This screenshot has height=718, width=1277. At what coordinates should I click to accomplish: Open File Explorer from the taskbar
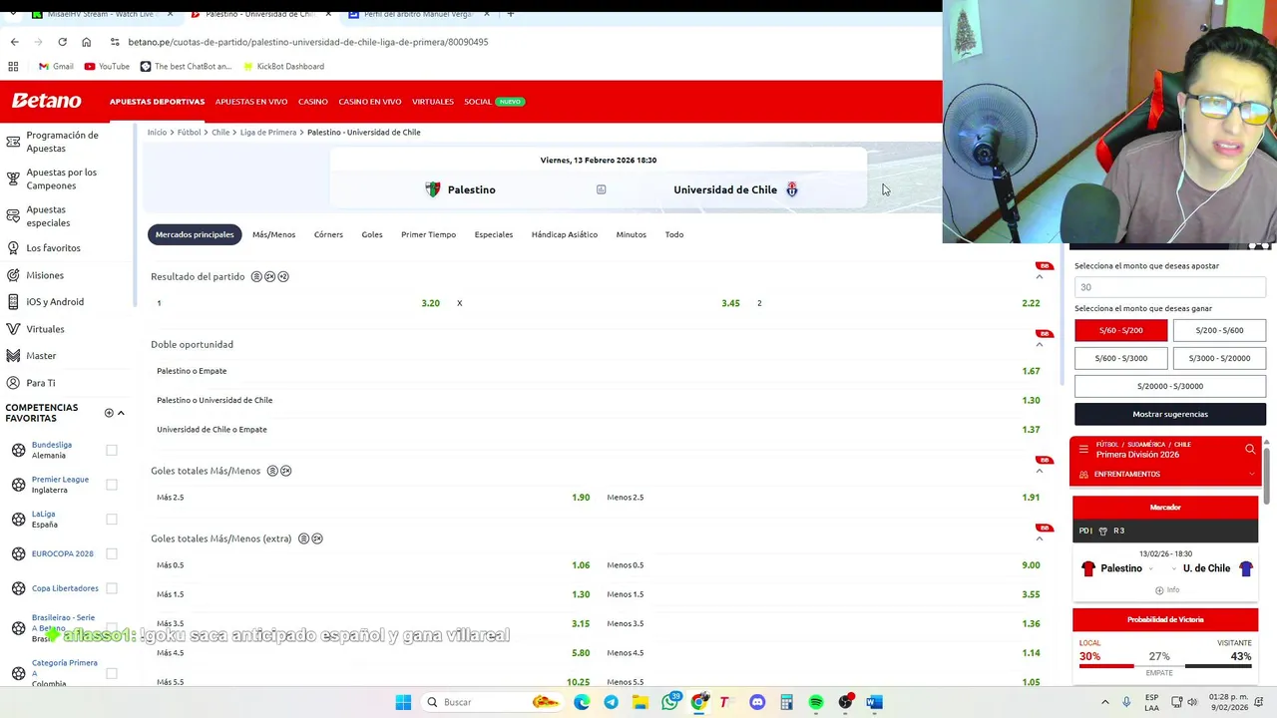click(x=639, y=702)
